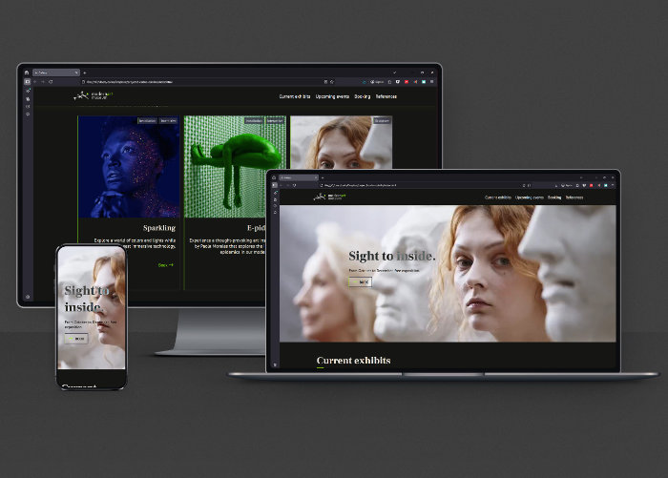This screenshot has height=478, width=668.
Task: Click the home icon in the laptop browser
Action: (274, 177)
